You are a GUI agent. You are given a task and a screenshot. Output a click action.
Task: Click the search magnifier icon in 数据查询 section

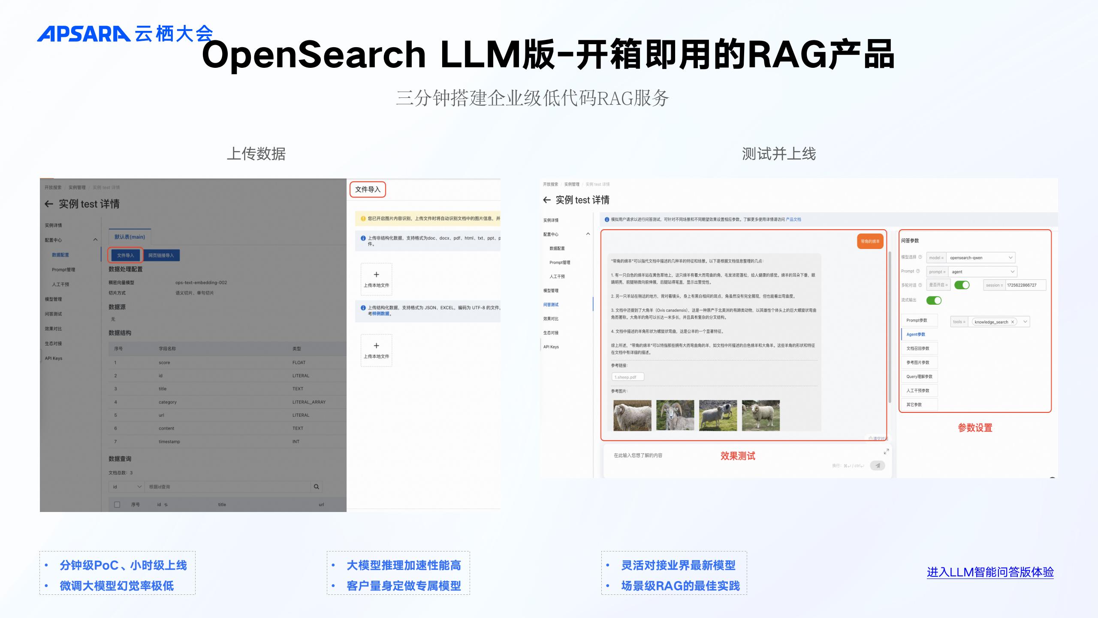click(x=317, y=487)
